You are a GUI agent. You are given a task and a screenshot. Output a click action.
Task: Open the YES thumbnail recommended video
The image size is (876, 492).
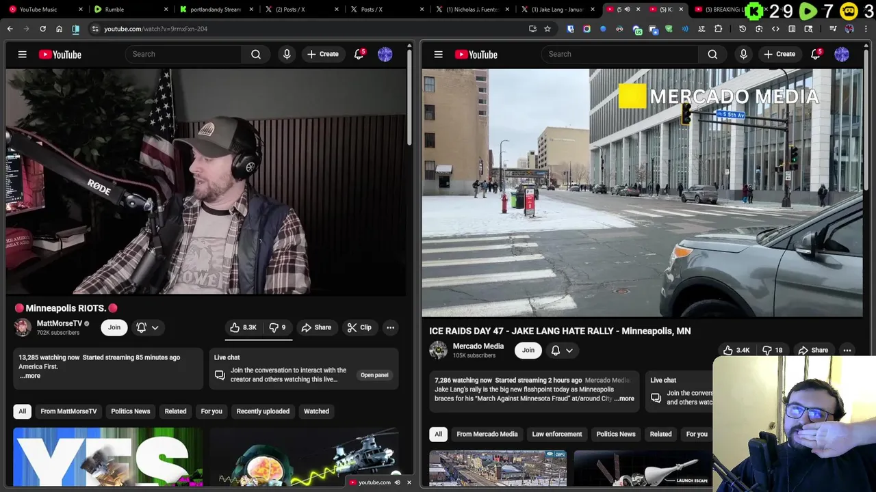107,456
